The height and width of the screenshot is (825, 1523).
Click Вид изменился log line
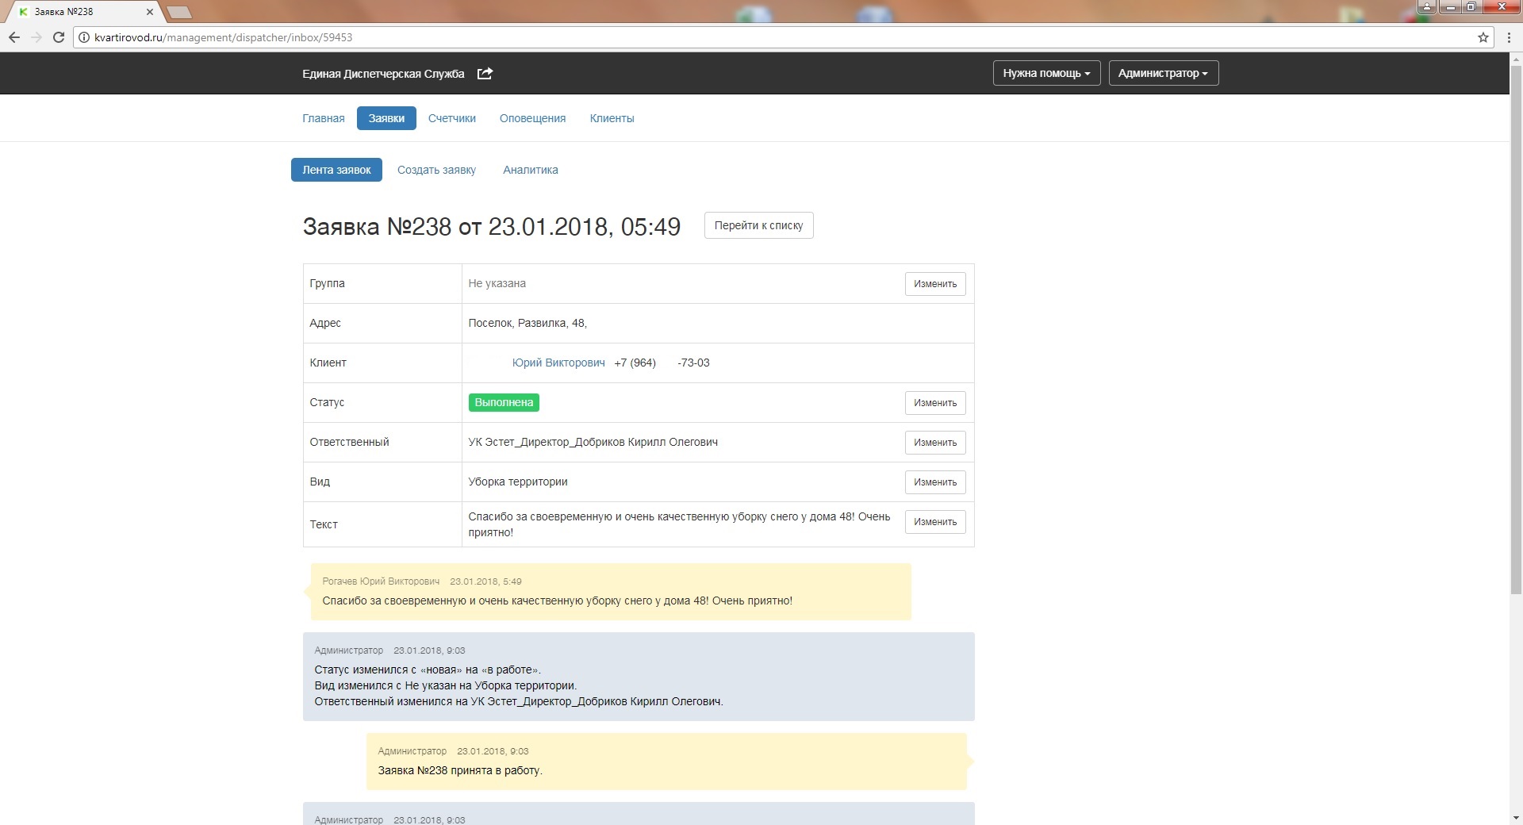[445, 685]
